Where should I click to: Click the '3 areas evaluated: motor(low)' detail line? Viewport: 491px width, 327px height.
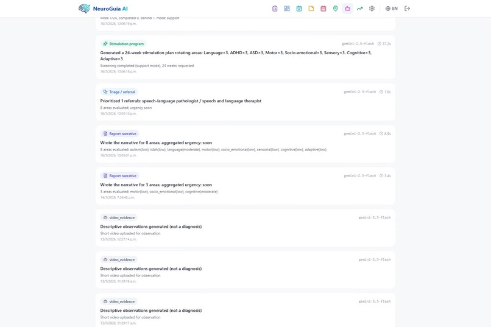click(x=159, y=191)
